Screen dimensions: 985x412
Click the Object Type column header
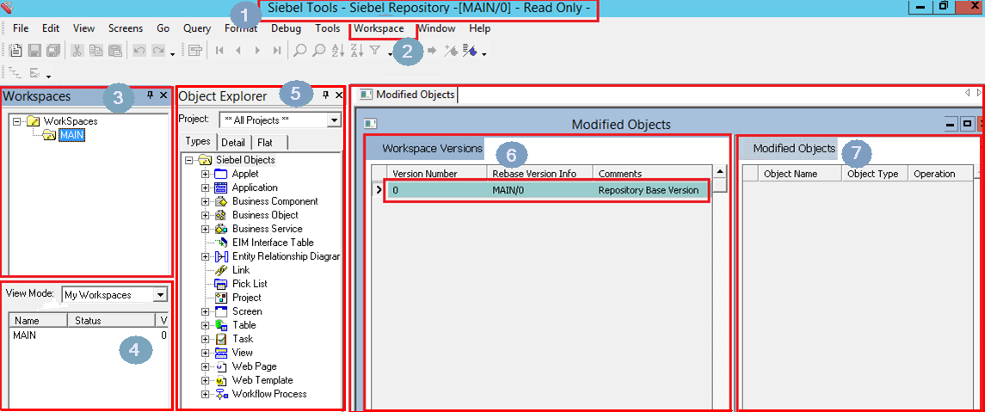pyautogui.click(x=875, y=174)
